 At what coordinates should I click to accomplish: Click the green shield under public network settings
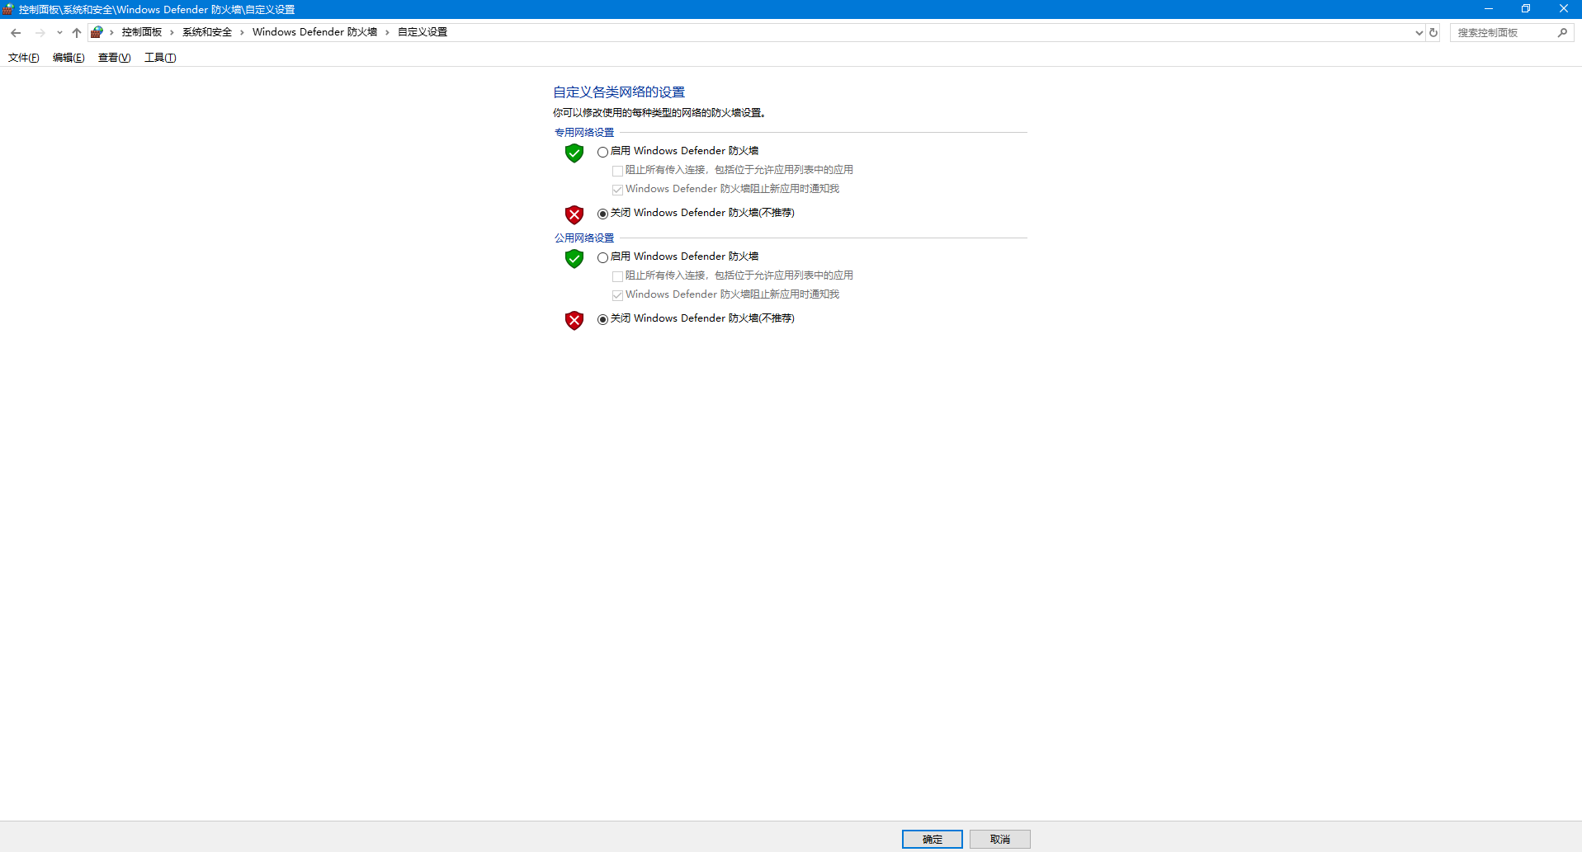(574, 258)
